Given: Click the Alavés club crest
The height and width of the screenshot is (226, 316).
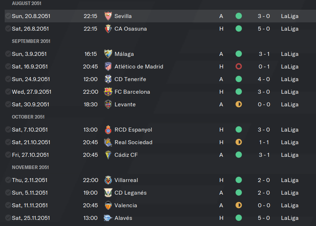Looking at the screenshot, I should (108, 218).
